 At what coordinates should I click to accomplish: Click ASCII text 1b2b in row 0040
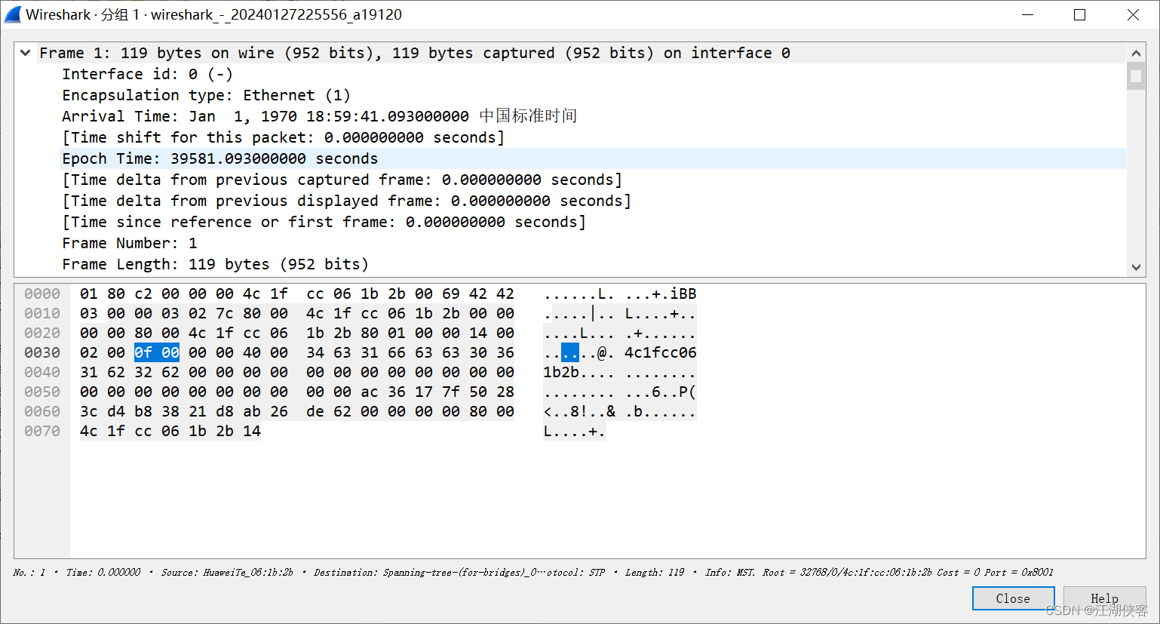point(561,372)
